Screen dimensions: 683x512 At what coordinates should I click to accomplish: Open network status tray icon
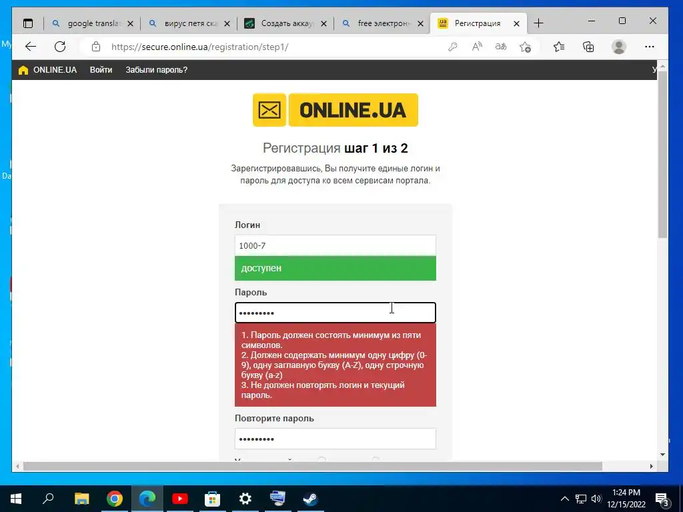[581, 499]
